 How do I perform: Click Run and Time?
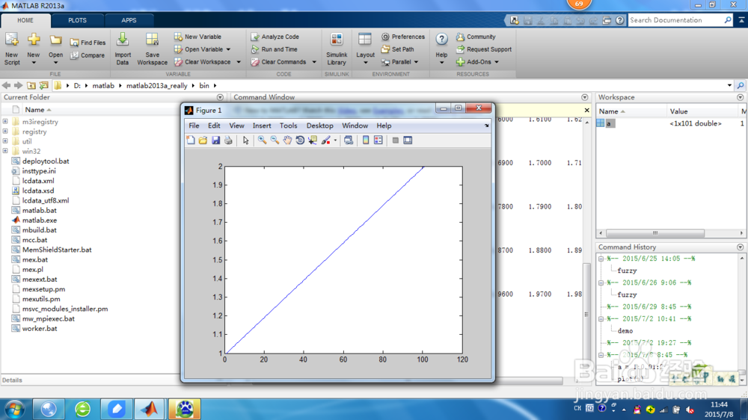click(x=275, y=49)
